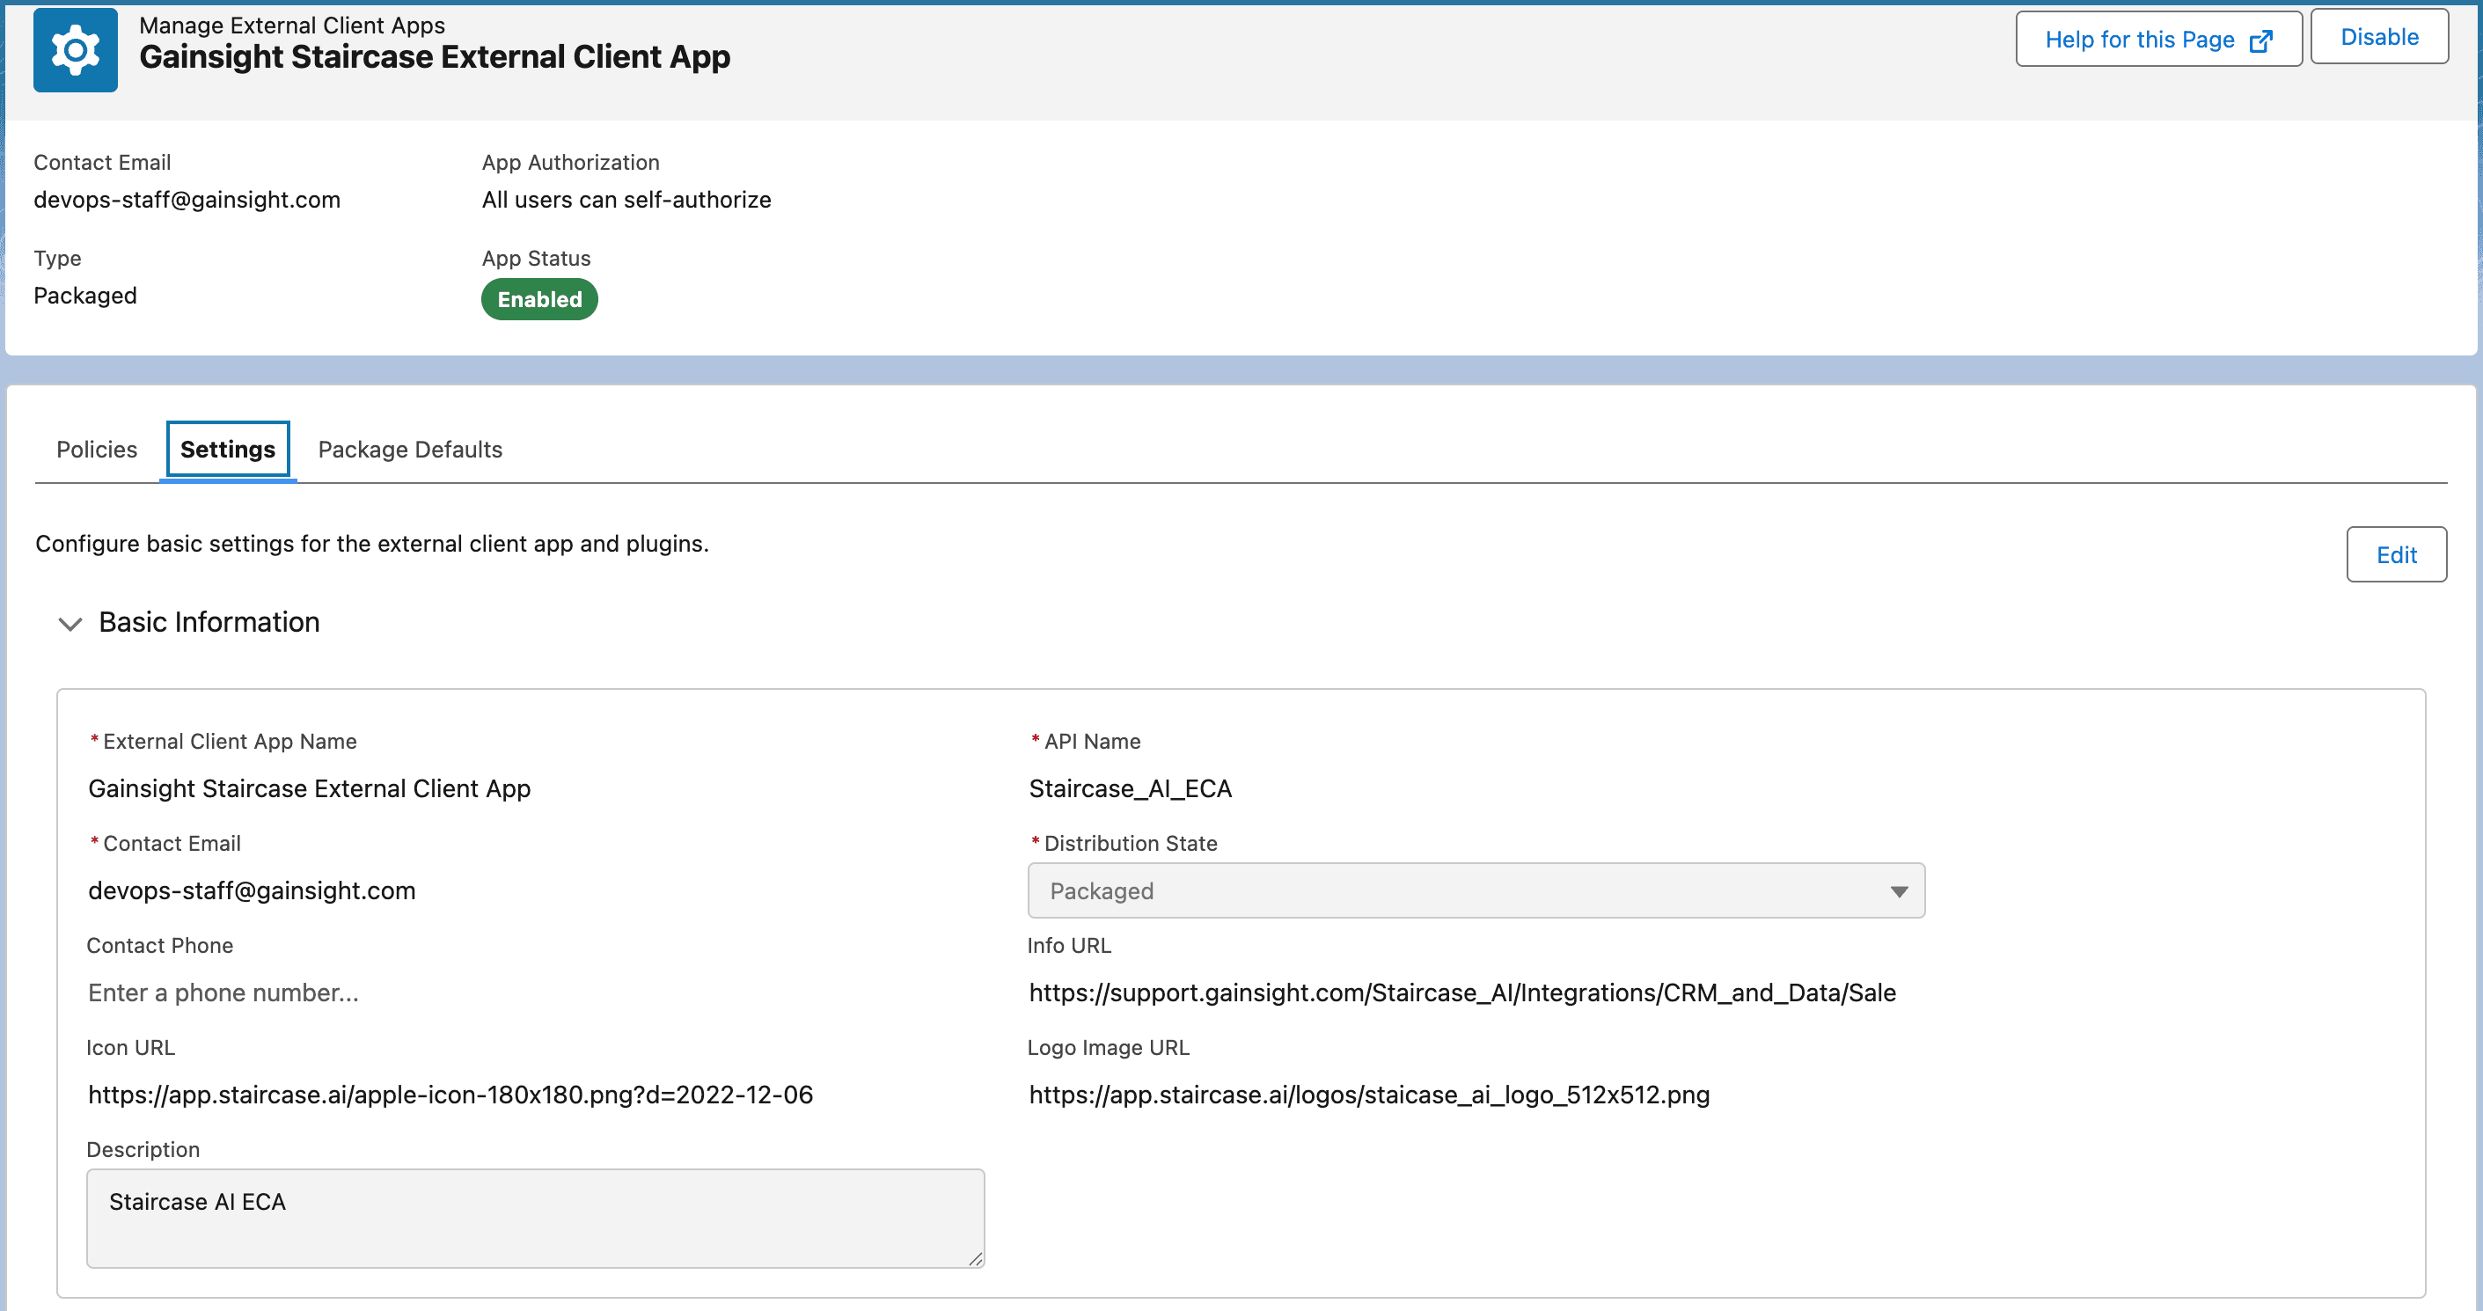Viewport: 2483px width, 1311px height.
Task: Click the Description text area
Action: pos(535,1219)
